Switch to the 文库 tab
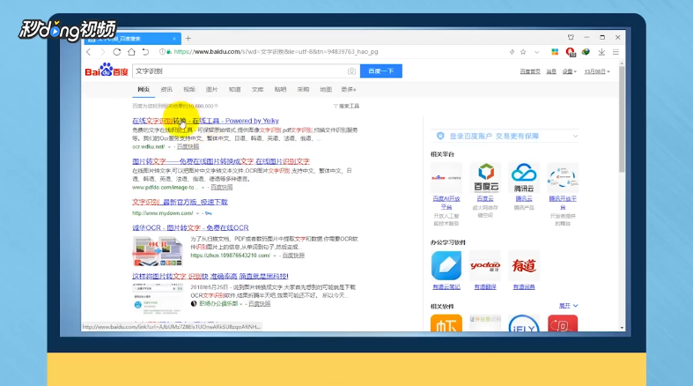 click(258, 89)
